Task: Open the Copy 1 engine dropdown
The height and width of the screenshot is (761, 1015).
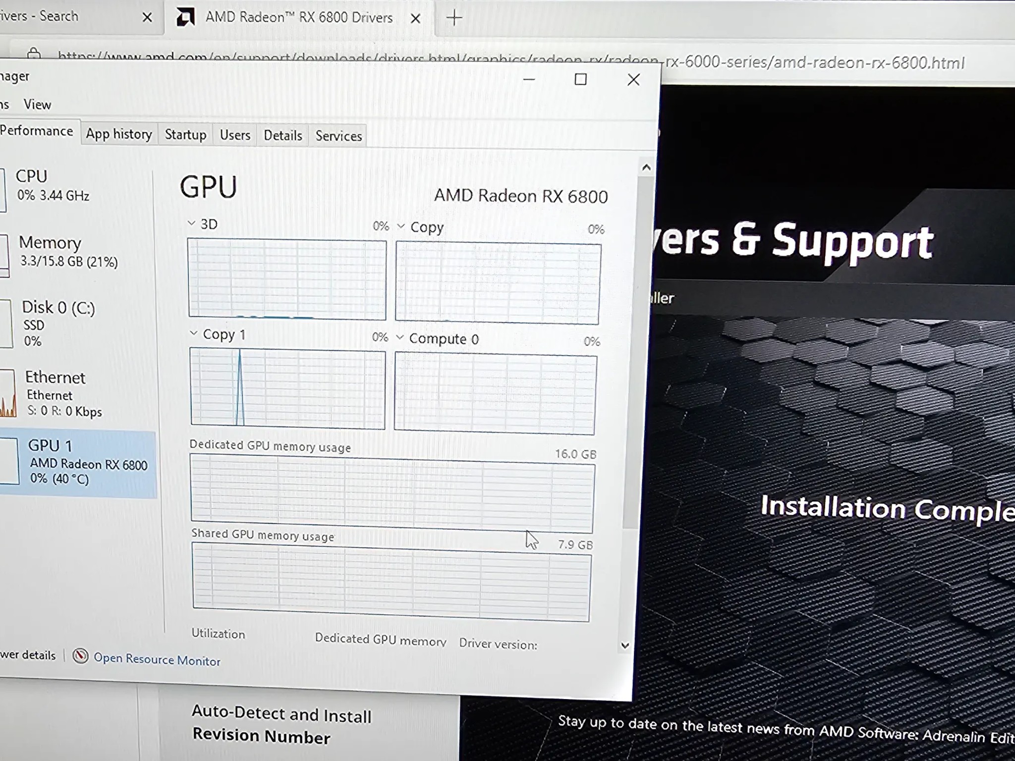Action: (194, 333)
